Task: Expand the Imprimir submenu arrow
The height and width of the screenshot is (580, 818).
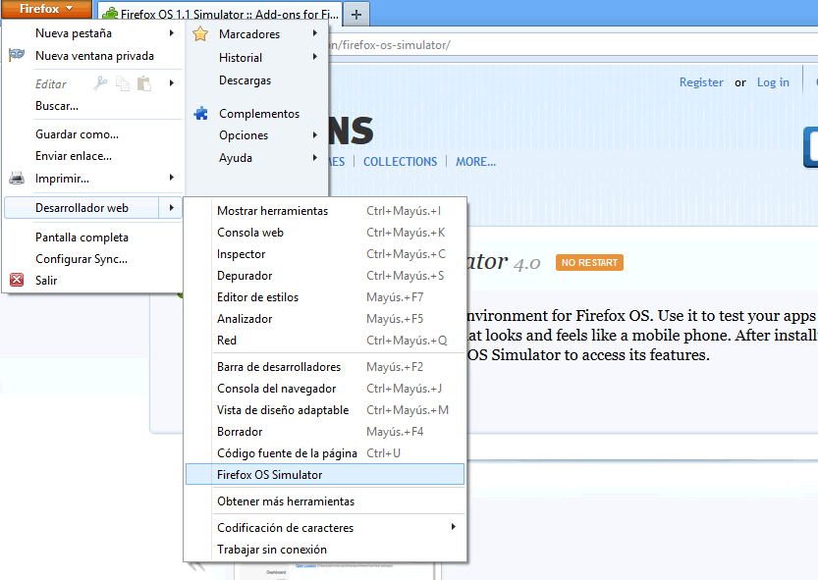Action: (x=172, y=178)
